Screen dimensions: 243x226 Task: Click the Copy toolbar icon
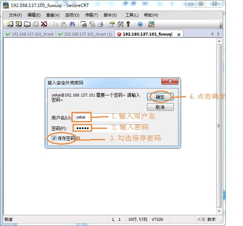pos(55,24)
